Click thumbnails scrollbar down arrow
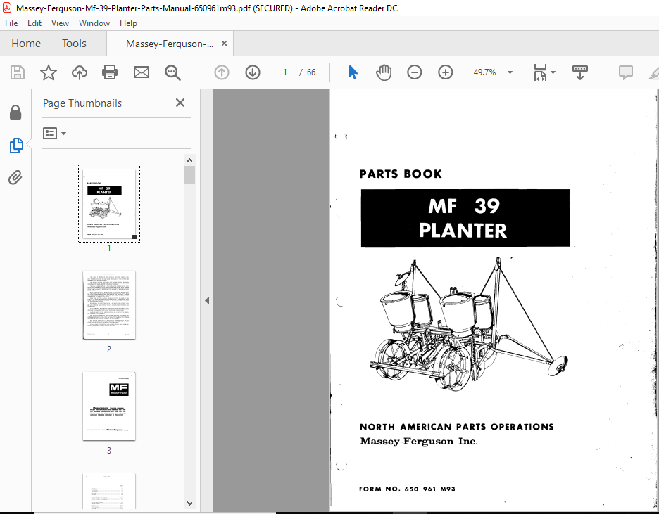The height and width of the screenshot is (514, 659). 189,503
